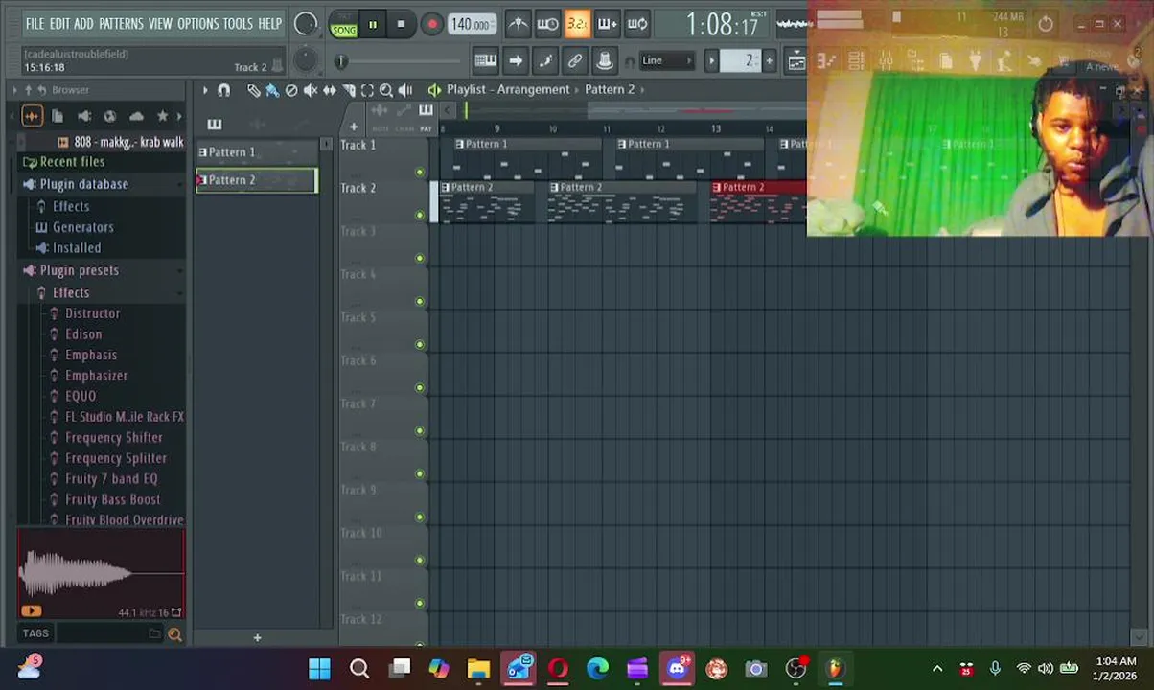This screenshot has height=690, width=1154.
Task: Adjust the main volume knob
Action: 306,25
